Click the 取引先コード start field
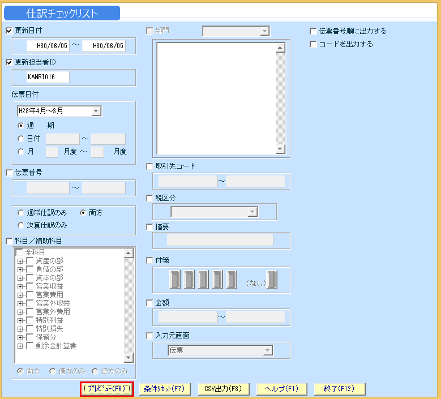The height and width of the screenshot is (399, 441). click(188, 181)
